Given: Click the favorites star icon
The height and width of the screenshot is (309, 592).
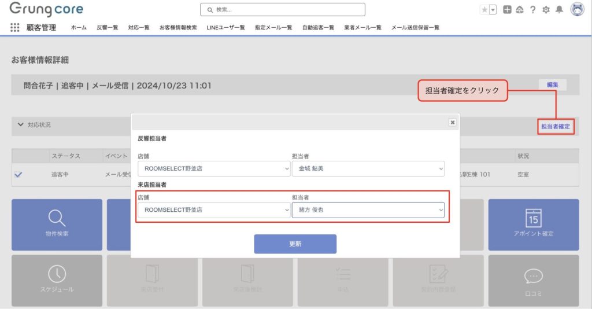Looking at the screenshot, I should pos(484,10).
